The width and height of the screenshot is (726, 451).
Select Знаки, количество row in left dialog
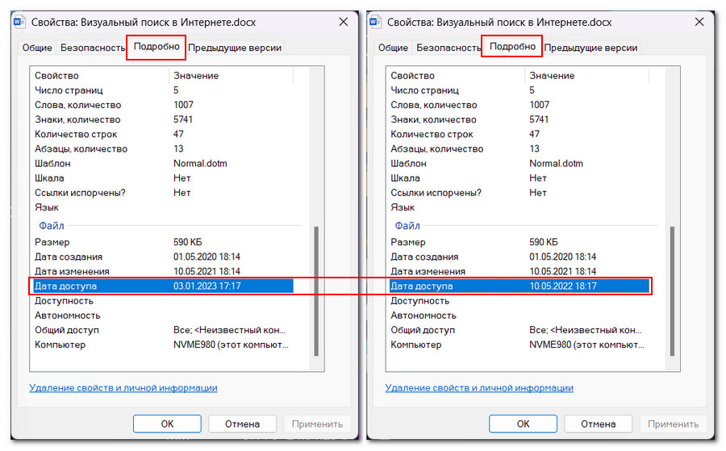coord(162,119)
